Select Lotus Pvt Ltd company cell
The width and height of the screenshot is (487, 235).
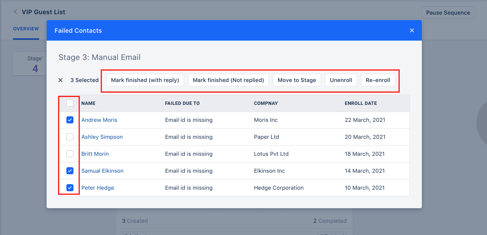point(271,154)
